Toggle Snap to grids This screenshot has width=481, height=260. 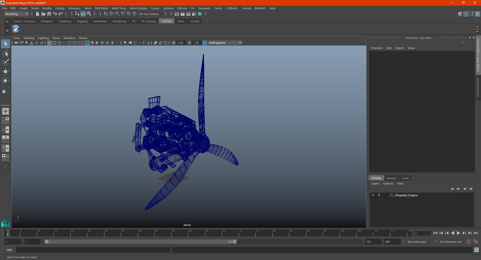[x=106, y=14]
